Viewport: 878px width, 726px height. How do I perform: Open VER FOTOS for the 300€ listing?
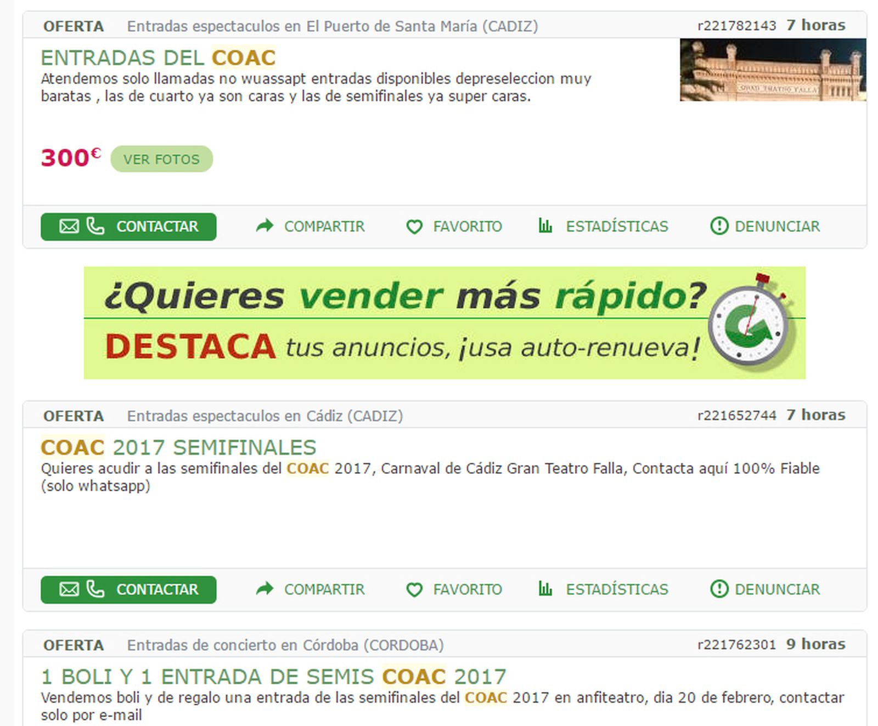click(162, 159)
